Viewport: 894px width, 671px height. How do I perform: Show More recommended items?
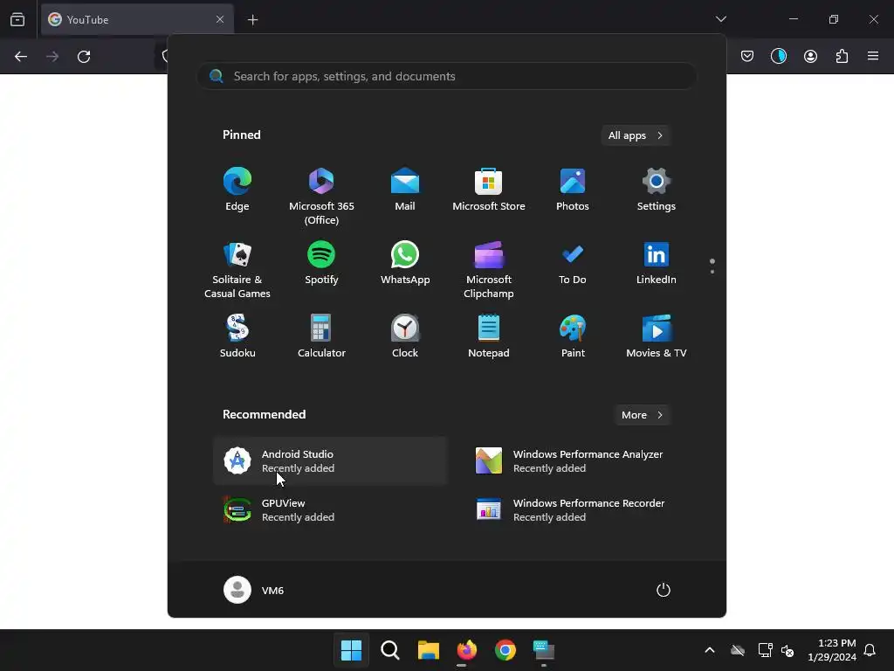[642, 415]
